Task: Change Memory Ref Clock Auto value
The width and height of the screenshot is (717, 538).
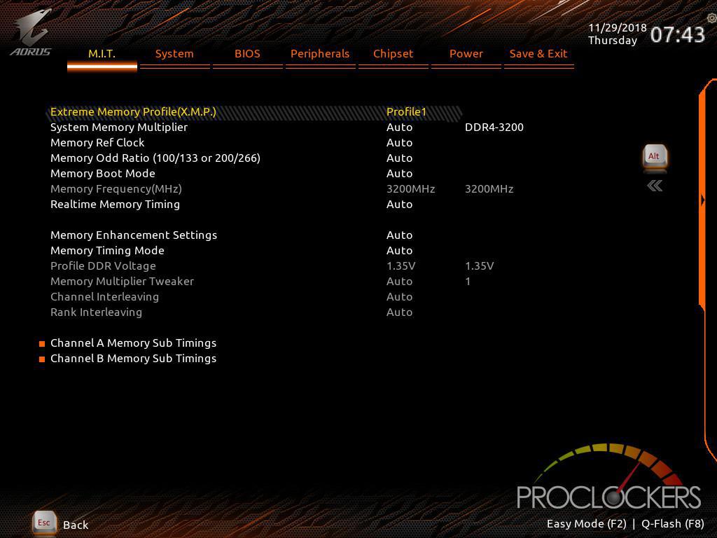Action: [400, 143]
